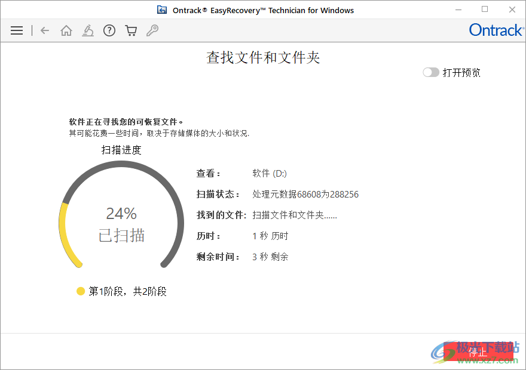Screen dimensions: 526x370
Task: Click the 找到的文件 label
Action: pyautogui.click(x=221, y=215)
